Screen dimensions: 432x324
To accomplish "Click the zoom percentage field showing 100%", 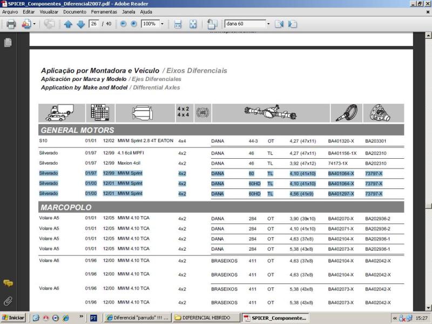I will click(x=150, y=24).
